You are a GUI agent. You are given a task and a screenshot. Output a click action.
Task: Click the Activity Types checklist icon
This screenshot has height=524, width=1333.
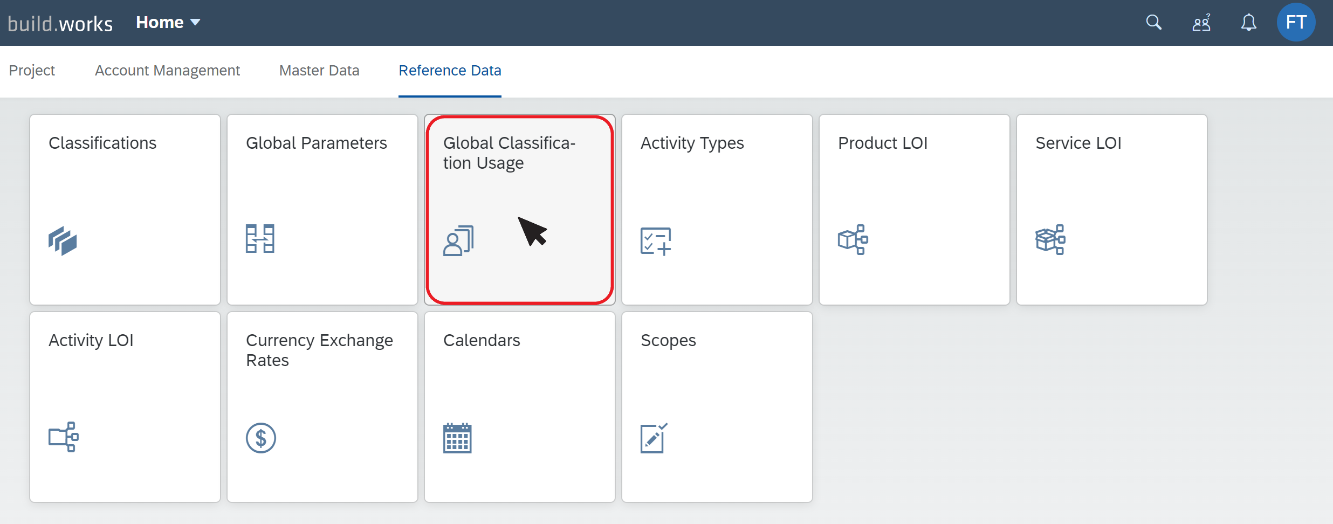tap(656, 240)
